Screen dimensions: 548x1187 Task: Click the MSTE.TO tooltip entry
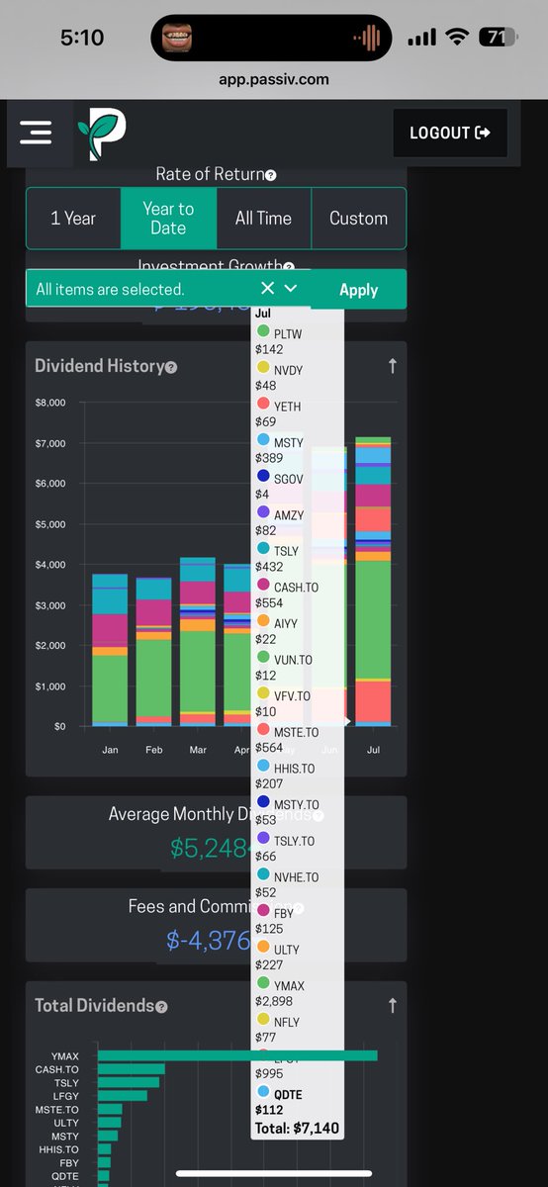[x=288, y=740]
